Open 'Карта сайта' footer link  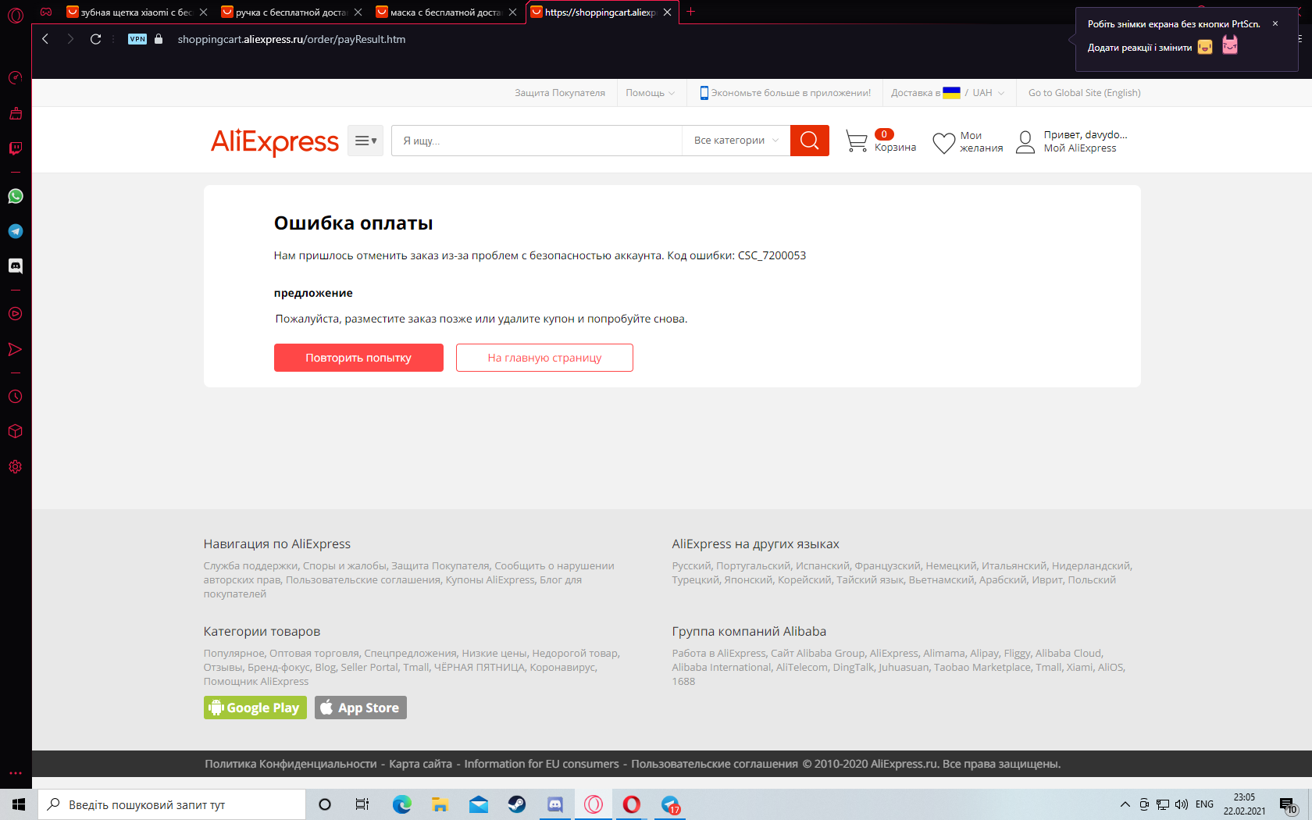point(420,764)
